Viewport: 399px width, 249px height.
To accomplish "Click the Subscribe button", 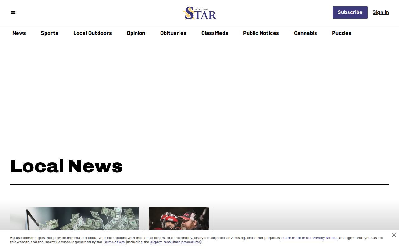I will 350,12.
